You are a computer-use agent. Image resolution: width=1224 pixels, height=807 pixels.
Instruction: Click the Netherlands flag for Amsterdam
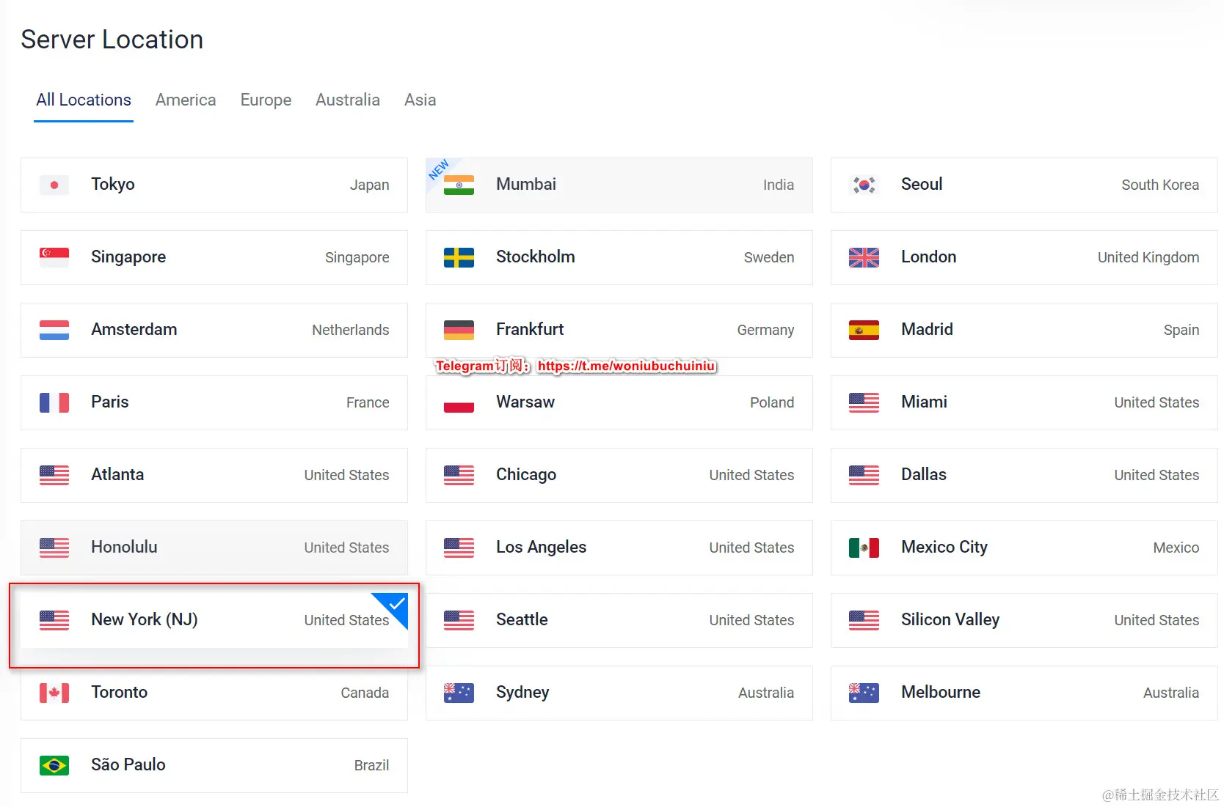54,330
